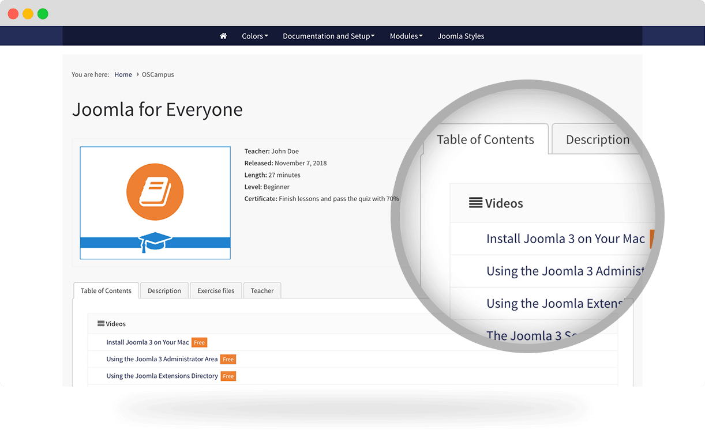The height and width of the screenshot is (431, 705).
Task: Click the graduation cap icon
Action: coord(155,242)
